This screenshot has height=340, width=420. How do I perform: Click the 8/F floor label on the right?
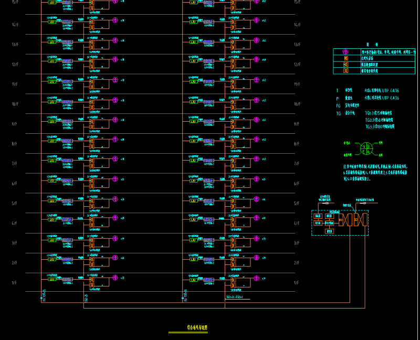(x=297, y=144)
